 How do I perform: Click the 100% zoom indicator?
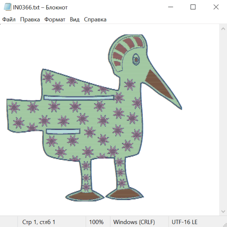tap(96, 222)
